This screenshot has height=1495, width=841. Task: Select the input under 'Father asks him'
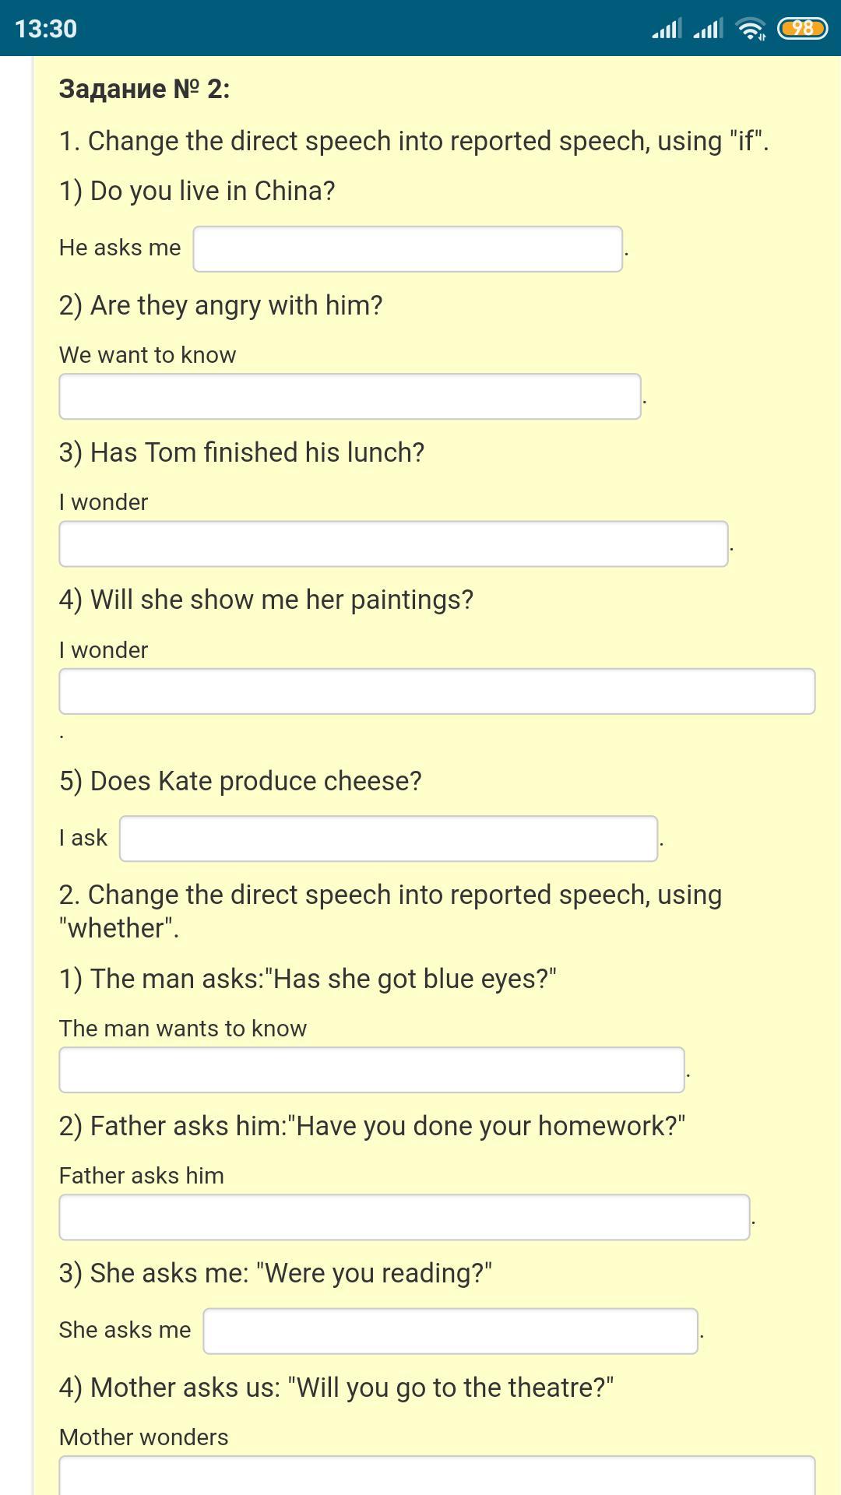404,1217
